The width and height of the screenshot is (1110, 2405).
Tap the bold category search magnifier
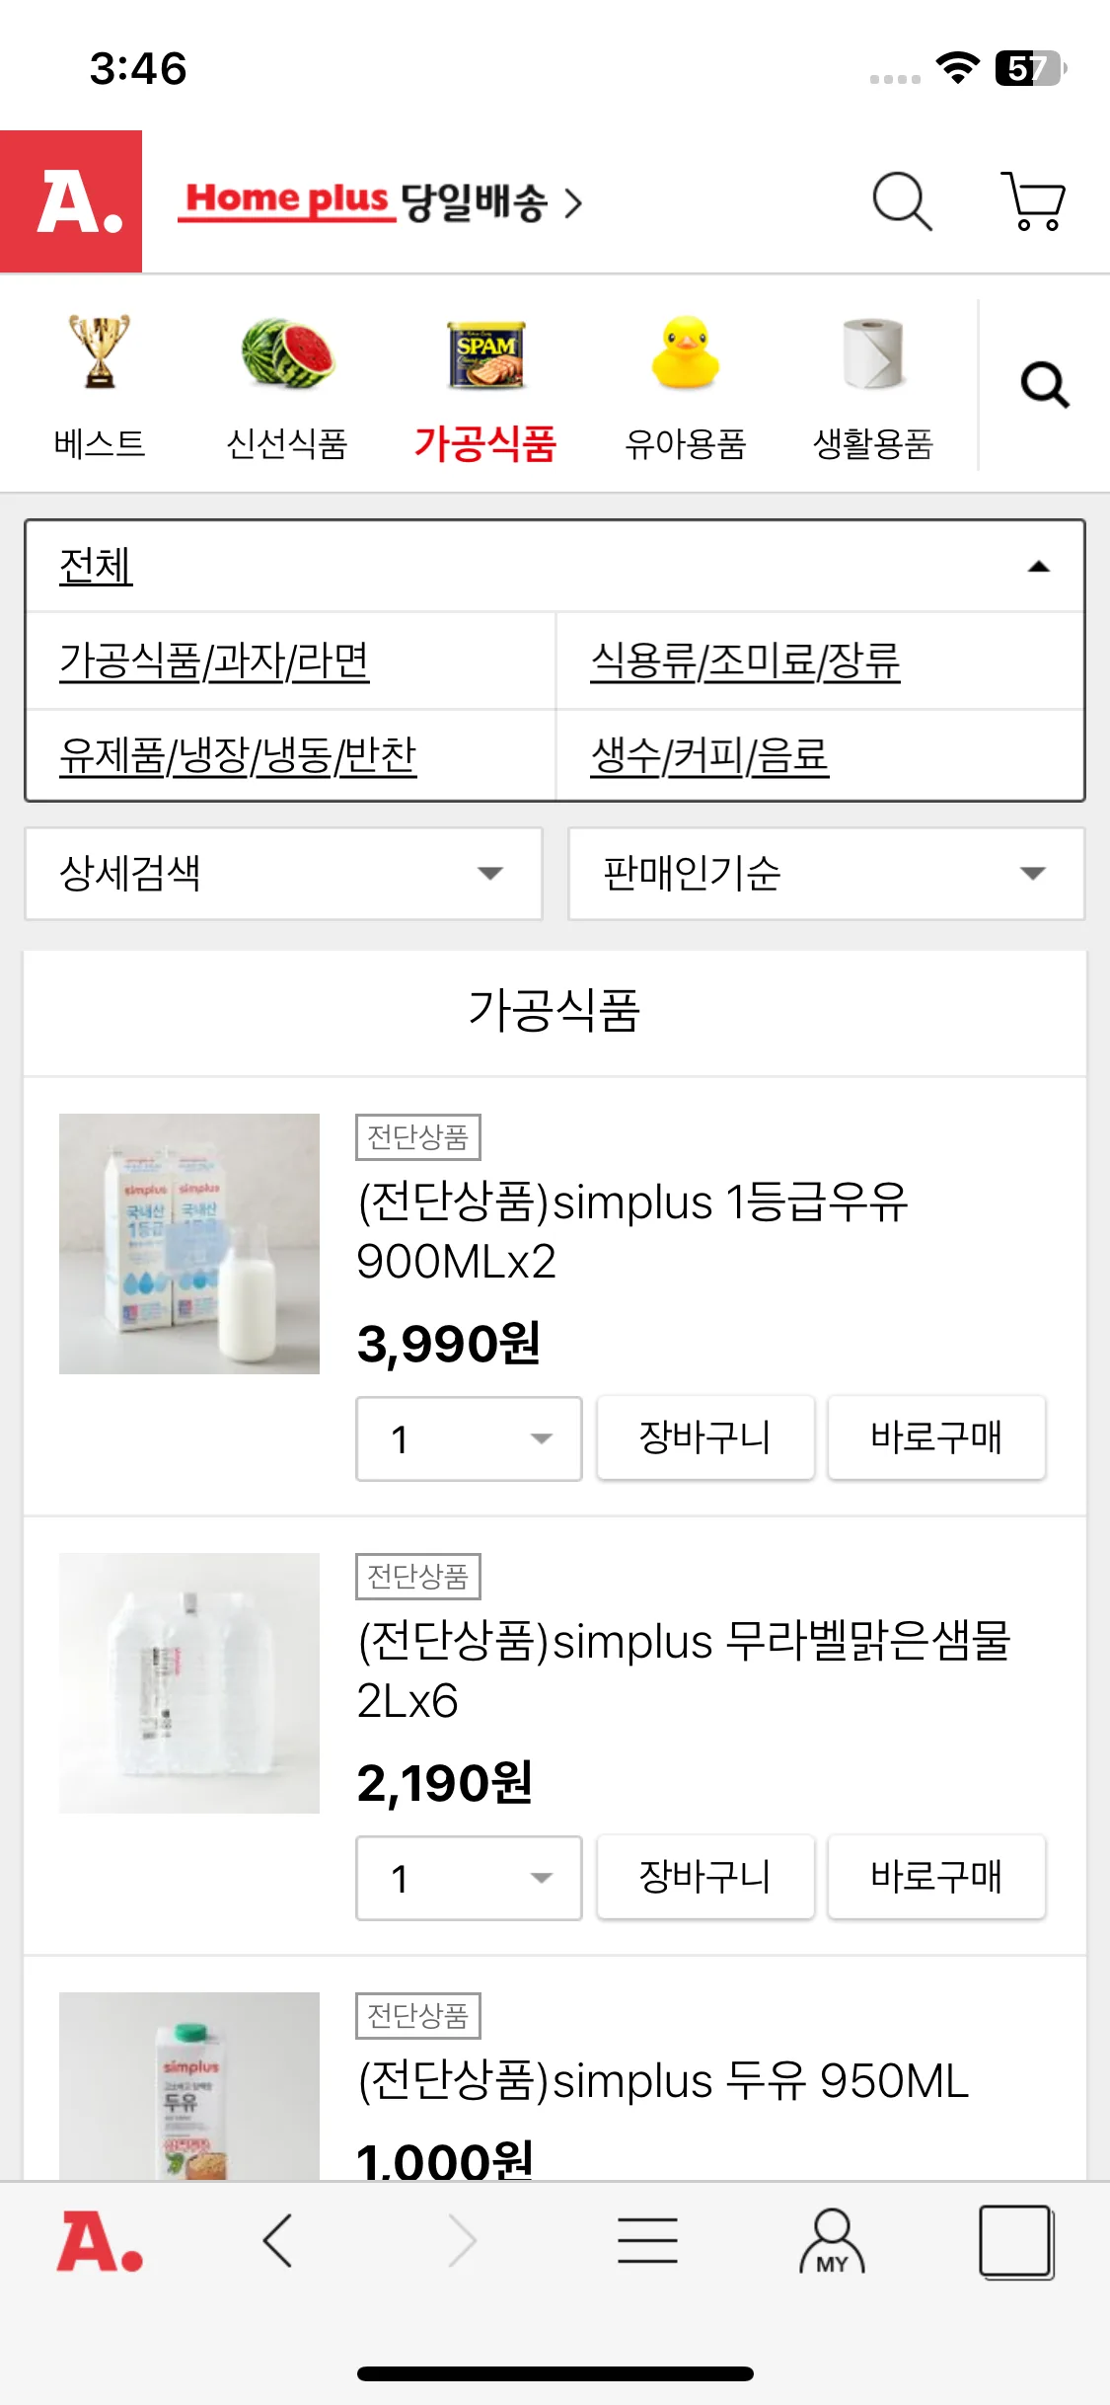tap(1045, 384)
